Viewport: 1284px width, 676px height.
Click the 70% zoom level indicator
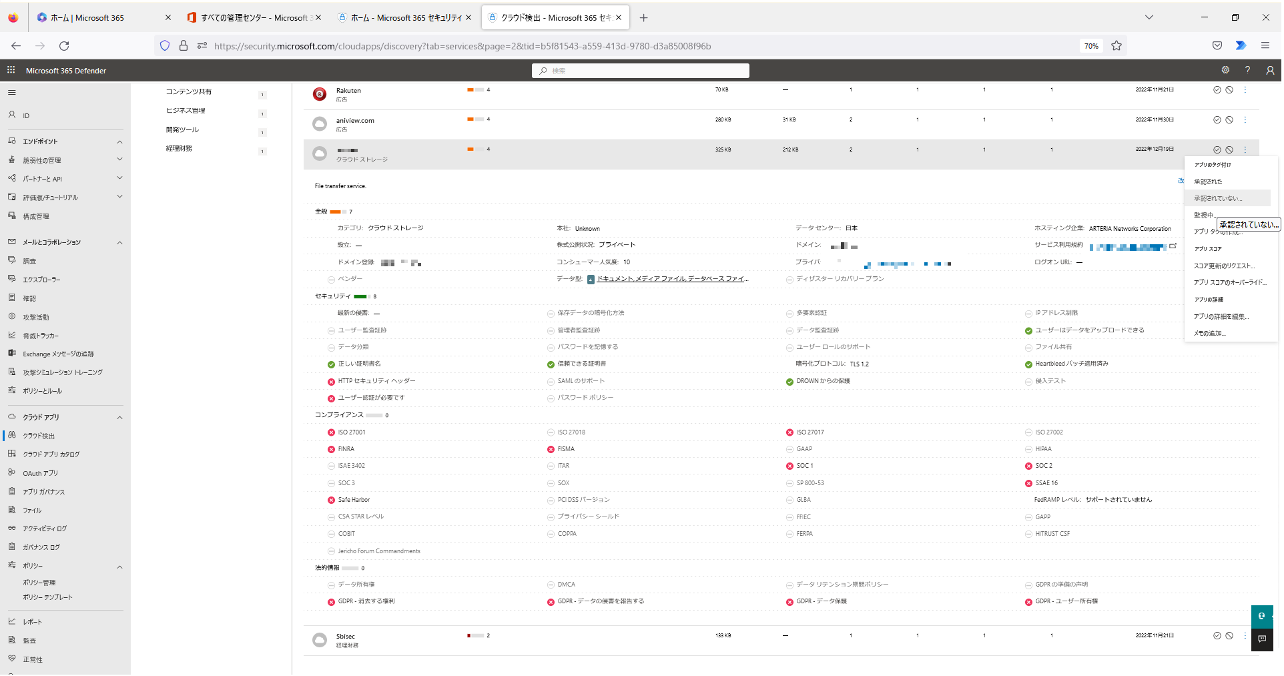1091,46
